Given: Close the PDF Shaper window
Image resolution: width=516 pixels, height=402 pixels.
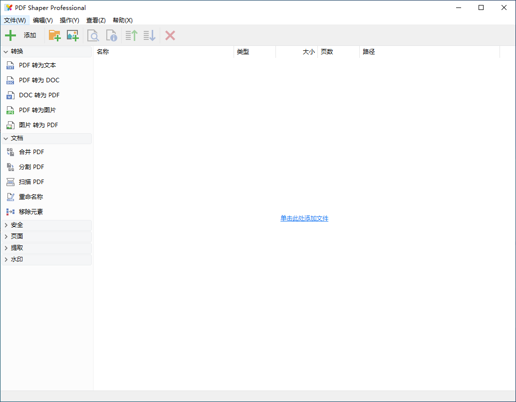Looking at the screenshot, I should tap(504, 7).
